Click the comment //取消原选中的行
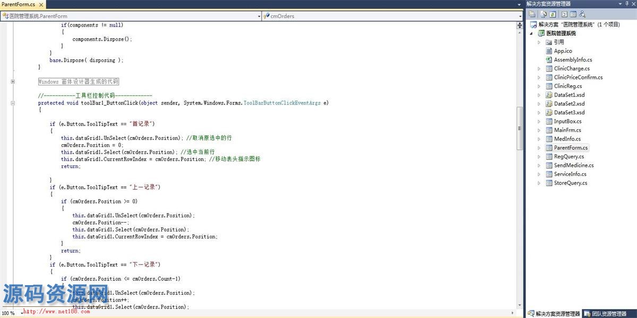The image size is (637, 318). 209,138
